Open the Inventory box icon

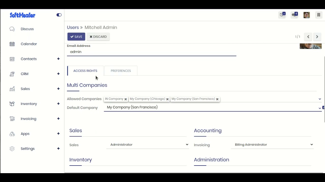pos(12,104)
